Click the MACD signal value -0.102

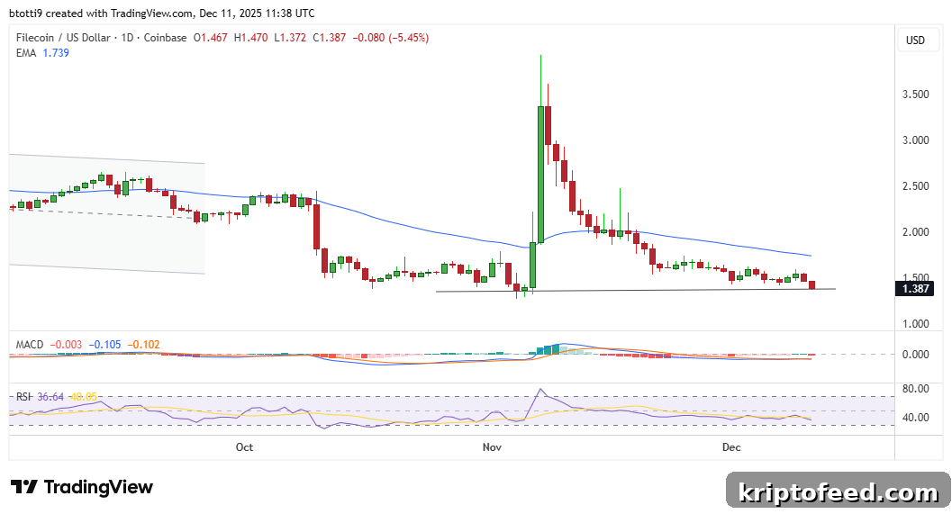pyautogui.click(x=144, y=345)
